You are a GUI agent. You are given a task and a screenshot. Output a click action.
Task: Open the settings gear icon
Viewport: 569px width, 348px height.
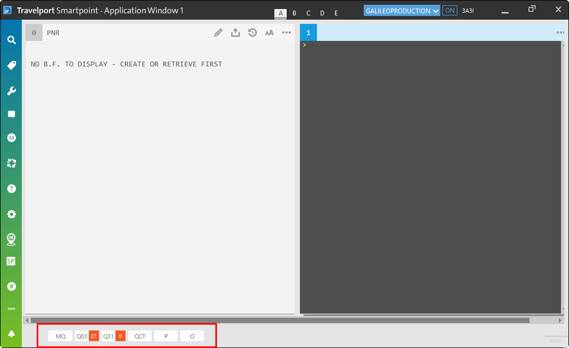coord(11,214)
